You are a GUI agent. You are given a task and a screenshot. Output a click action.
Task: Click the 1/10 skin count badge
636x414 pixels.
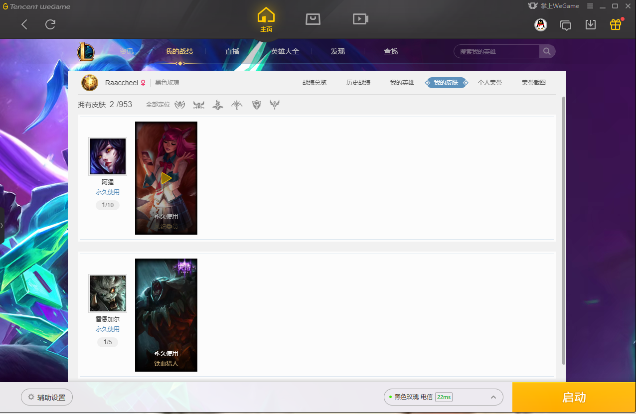click(108, 205)
